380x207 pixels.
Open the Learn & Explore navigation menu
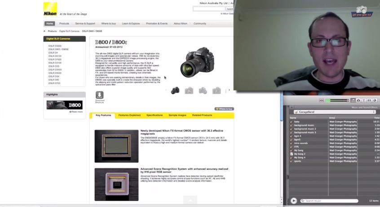131,23
